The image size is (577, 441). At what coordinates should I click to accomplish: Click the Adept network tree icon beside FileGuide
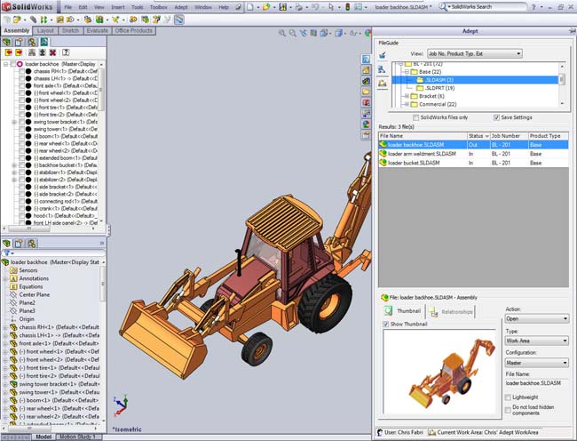coord(383,68)
